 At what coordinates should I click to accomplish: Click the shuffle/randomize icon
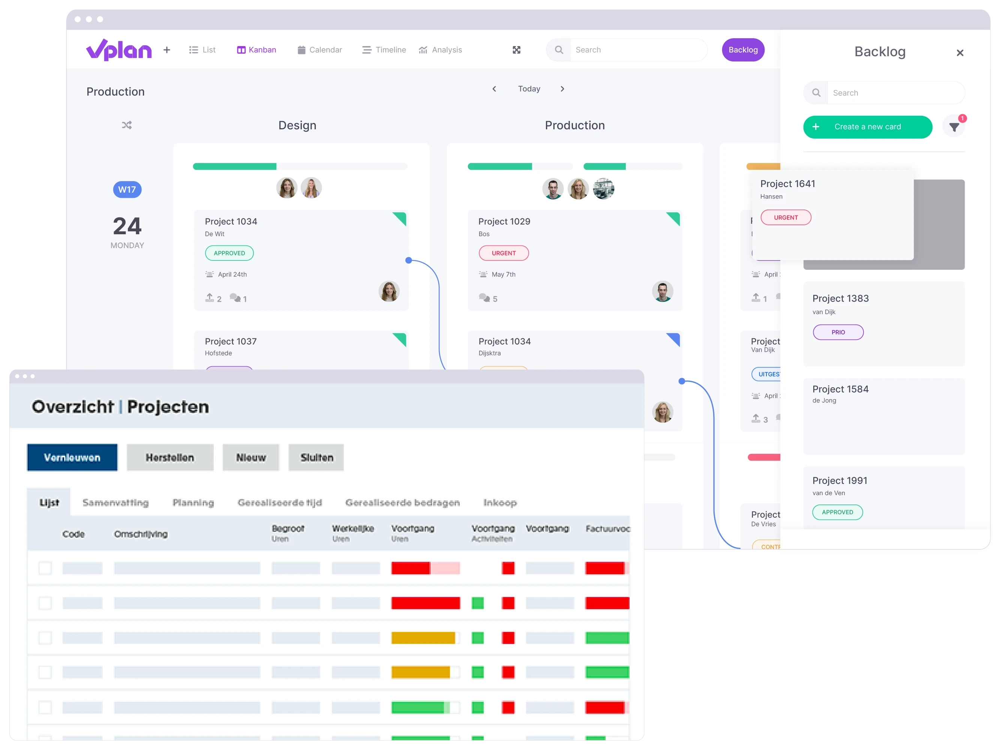[127, 125]
